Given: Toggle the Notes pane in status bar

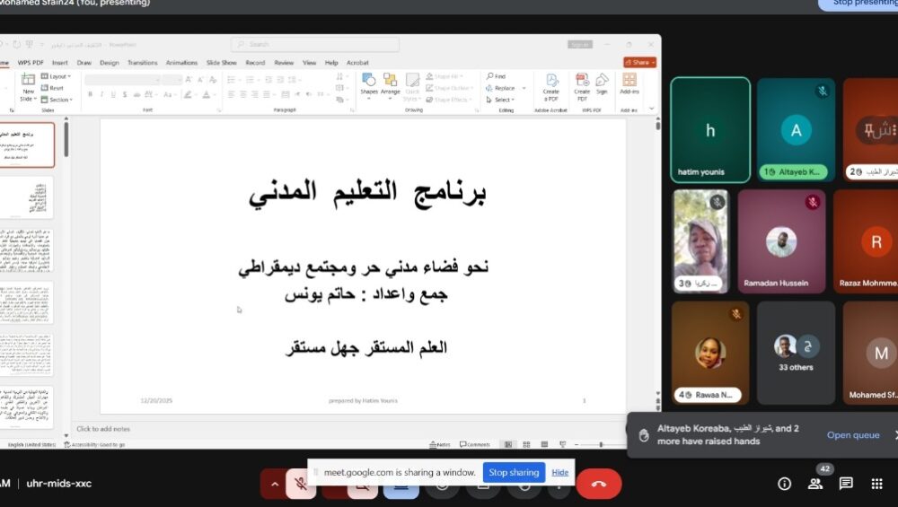Looking at the screenshot, I should (x=440, y=444).
